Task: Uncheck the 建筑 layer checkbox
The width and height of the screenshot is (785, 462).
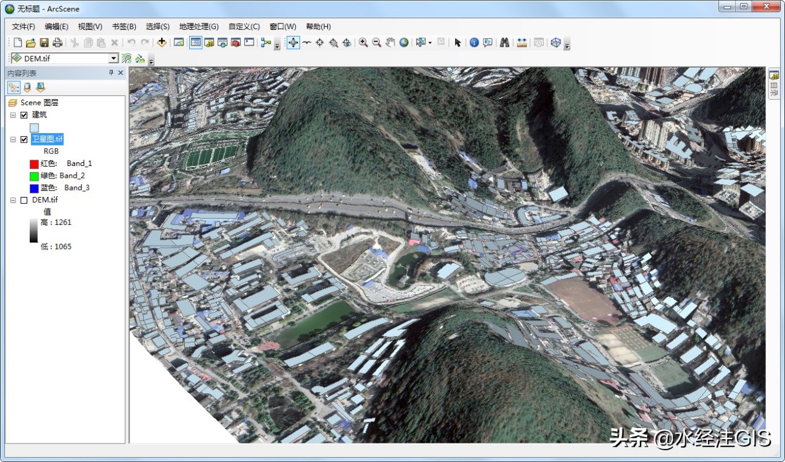Action: point(24,115)
